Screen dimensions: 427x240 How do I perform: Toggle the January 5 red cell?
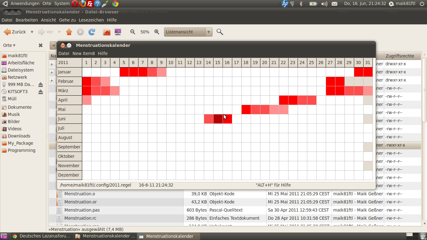[x=124, y=72]
